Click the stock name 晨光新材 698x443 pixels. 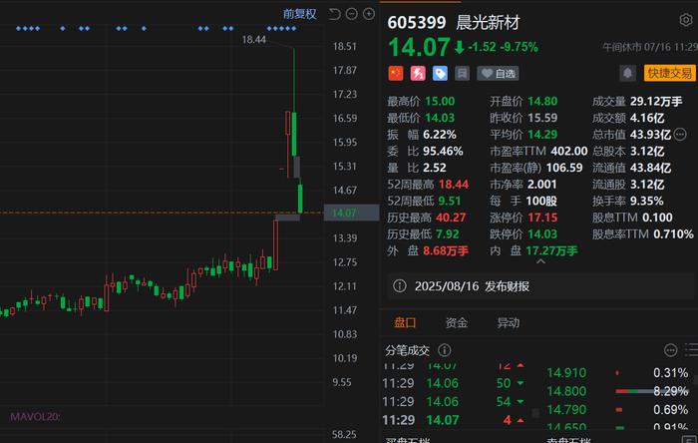(488, 22)
